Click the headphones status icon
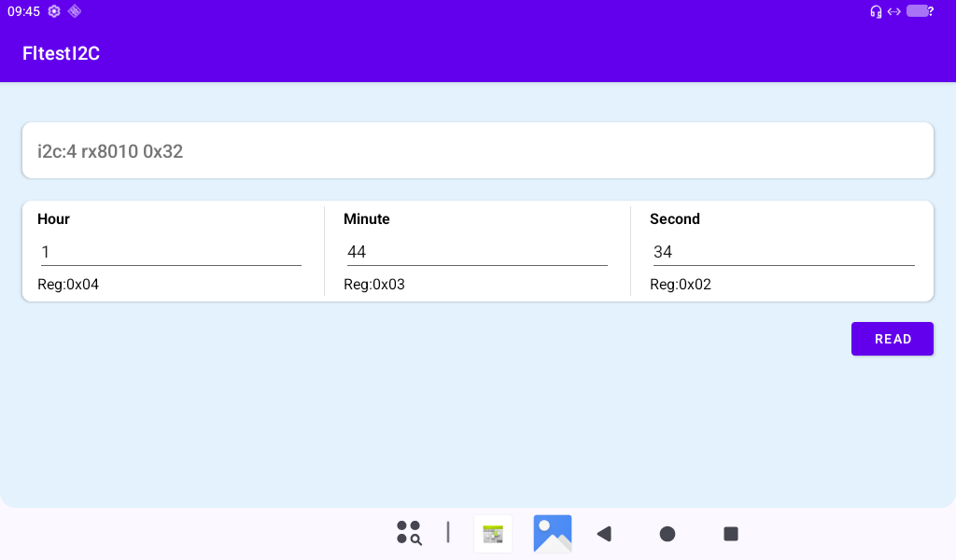Screen dimensions: 956x560 pos(876,11)
